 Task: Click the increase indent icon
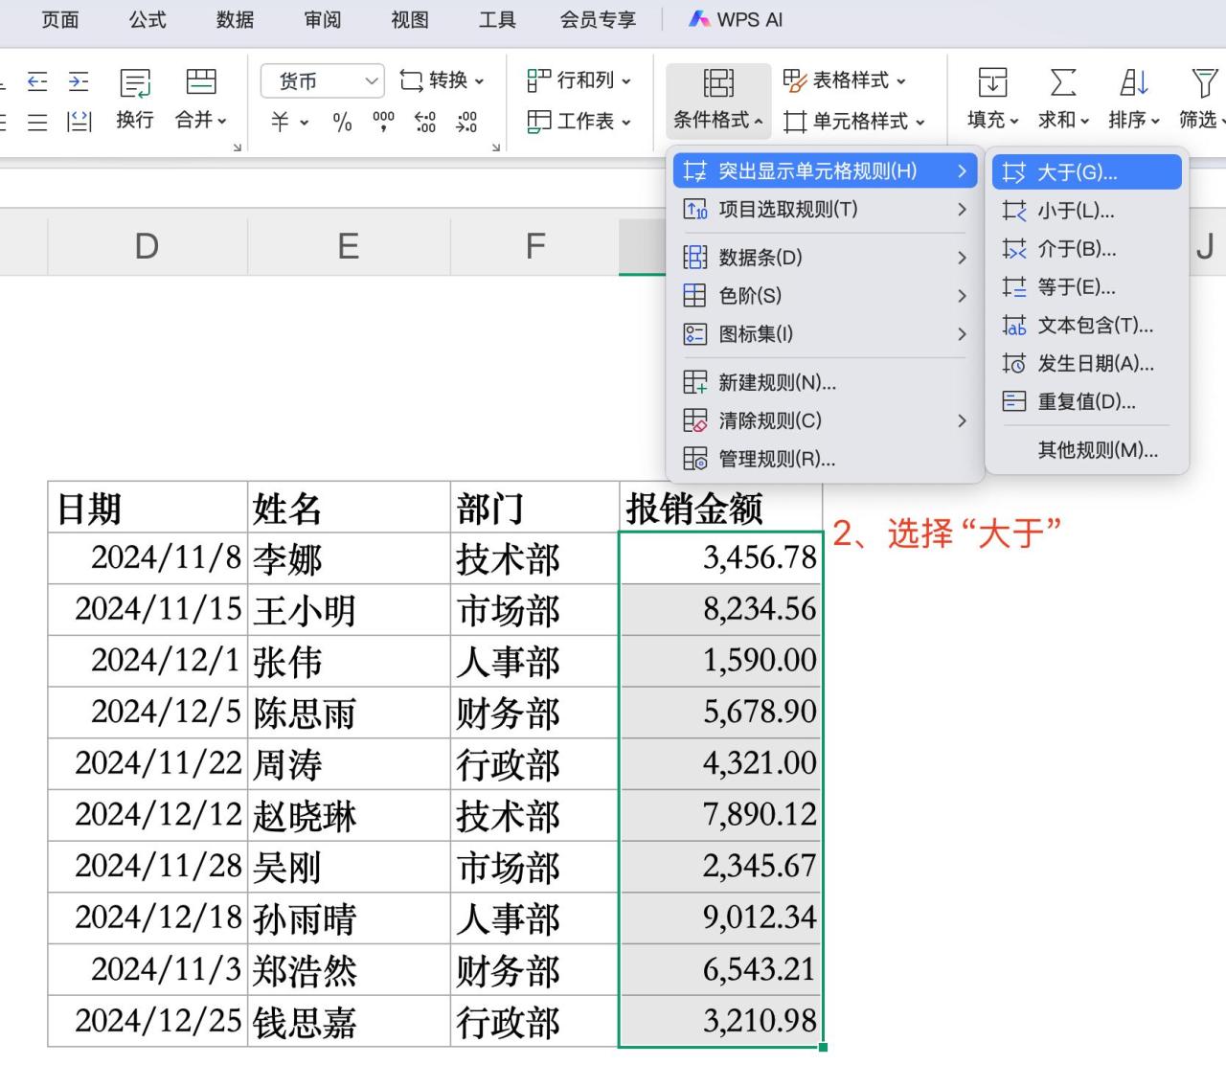click(79, 81)
